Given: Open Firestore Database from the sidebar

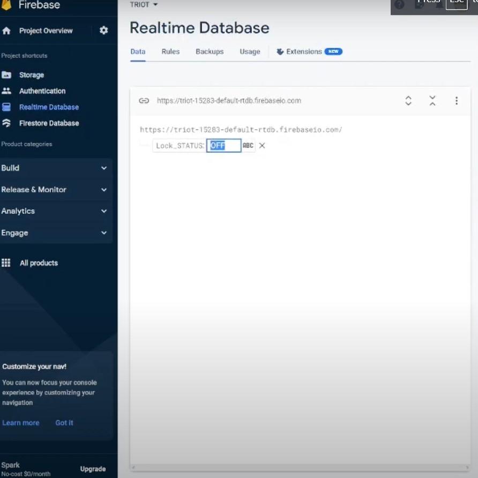Looking at the screenshot, I should coord(49,123).
